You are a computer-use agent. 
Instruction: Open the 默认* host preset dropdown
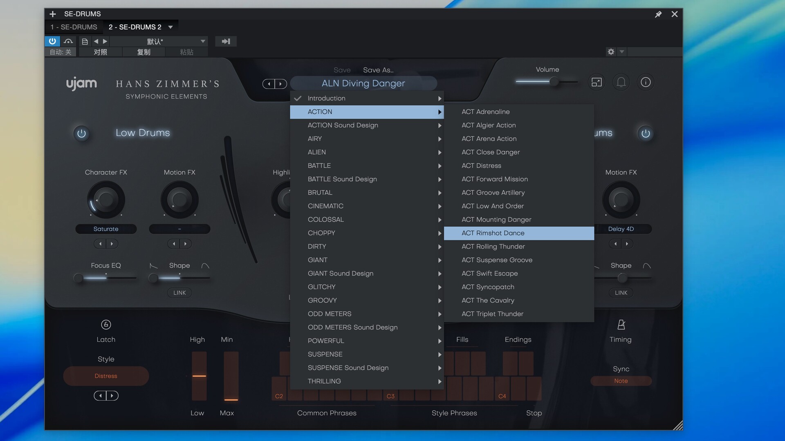click(159, 41)
